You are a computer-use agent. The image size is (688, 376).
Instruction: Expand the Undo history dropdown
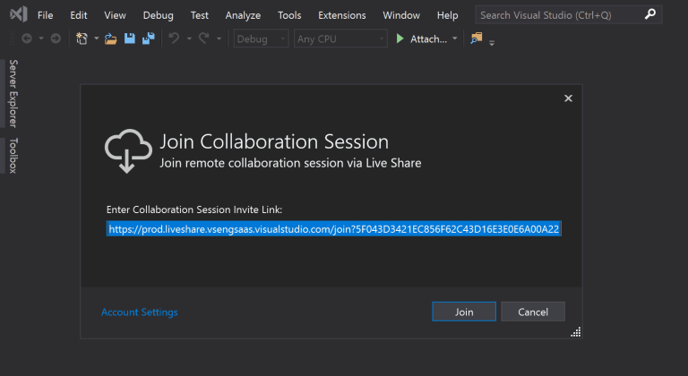click(189, 38)
